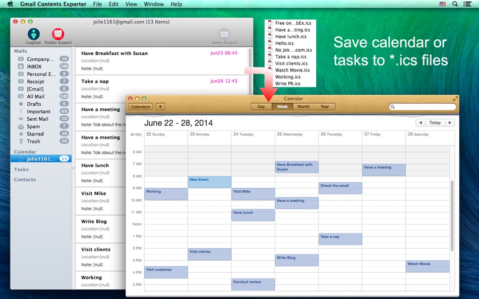This screenshot has height=299, width=479.
Task: Open the Help menu
Action: point(176,4)
